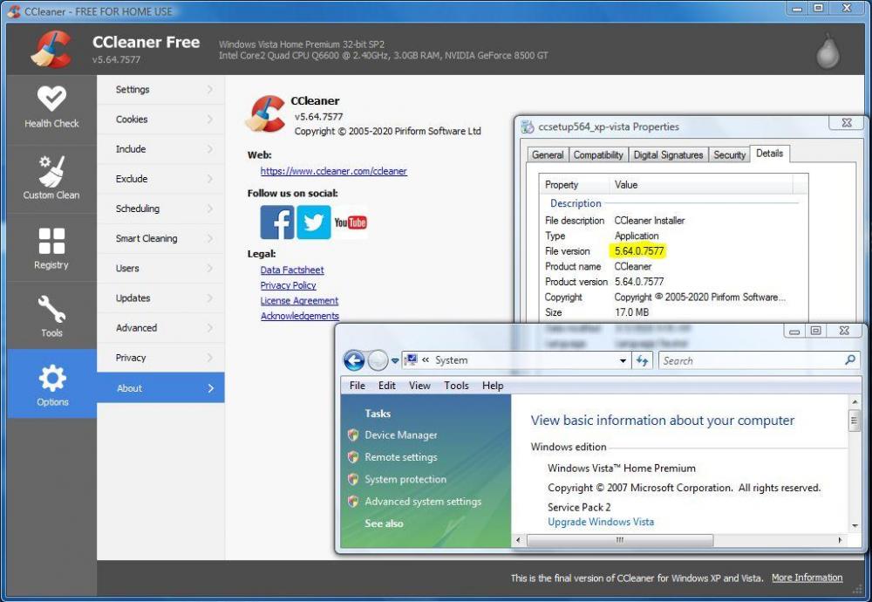Open the Health Check section

pyautogui.click(x=51, y=108)
